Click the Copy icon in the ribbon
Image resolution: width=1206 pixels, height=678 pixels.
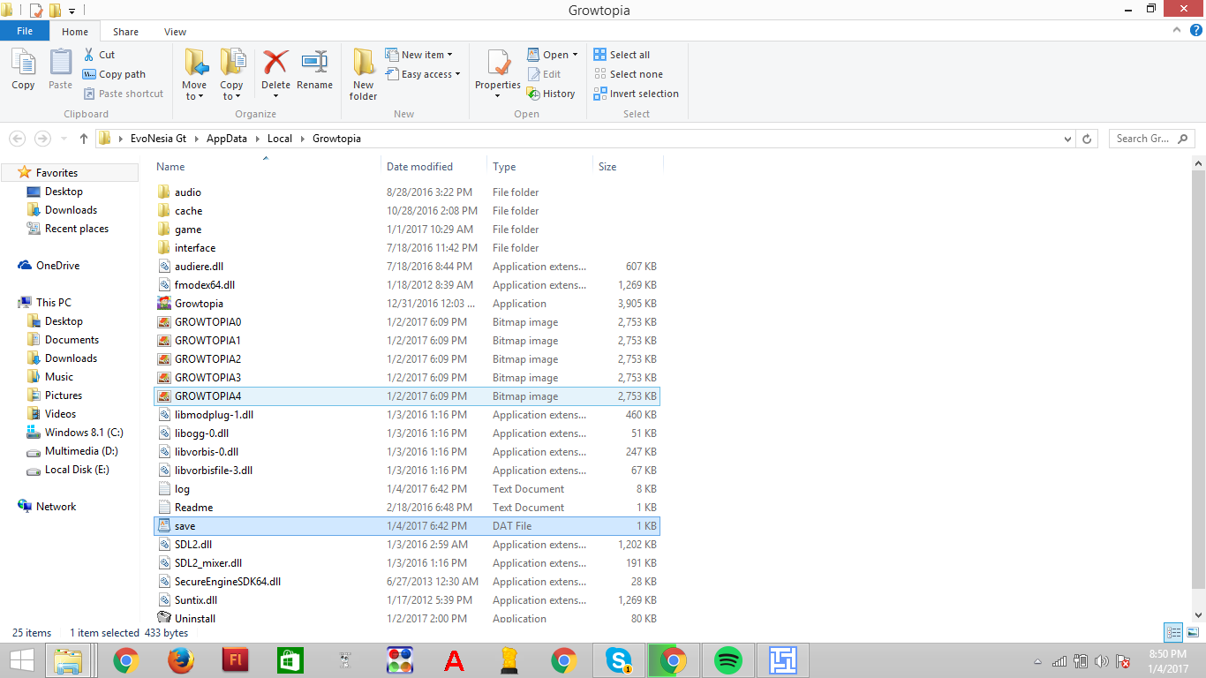pos(23,69)
